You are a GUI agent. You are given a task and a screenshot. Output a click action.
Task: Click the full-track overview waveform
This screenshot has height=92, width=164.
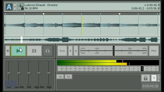[x=82, y=40]
